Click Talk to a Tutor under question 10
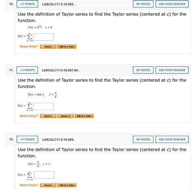194x190 pixels. coord(67,47)
